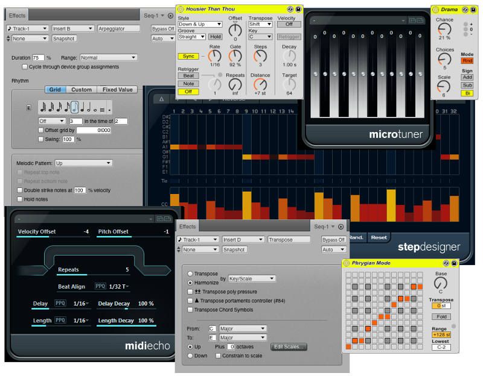Select the highlighted eighth-note rhythm value icon
Screen dimensions: 483x376
click(x=74, y=107)
